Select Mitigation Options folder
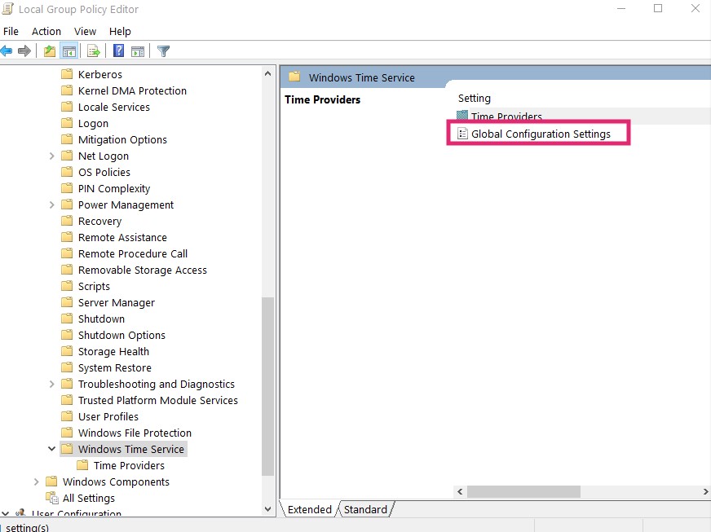 tap(122, 139)
